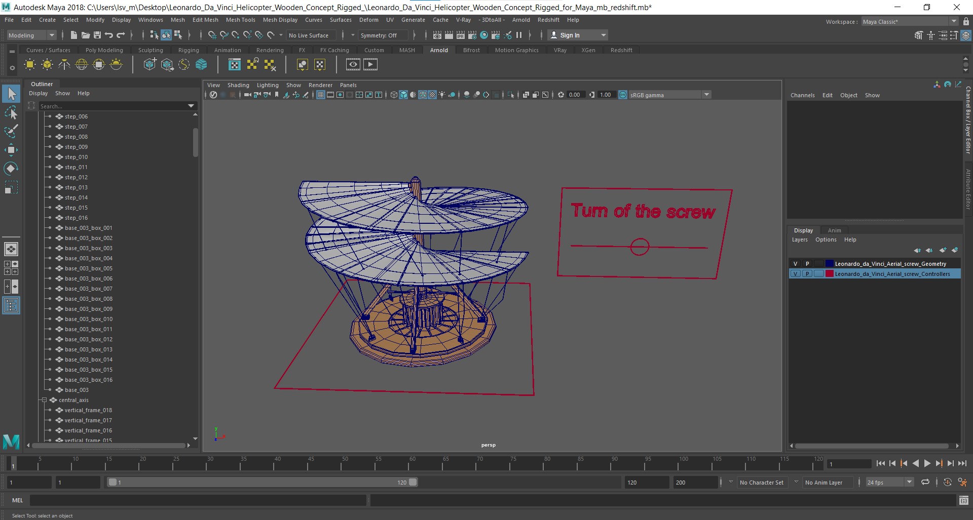The width and height of the screenshot is (973, 520).
Task: Activate the Lasso Select tool
Action: (x=11, y=112)
